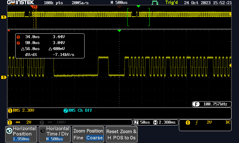Select the Horizontal Time / Div button
239x143 pixels.
[x=55, y=134]
